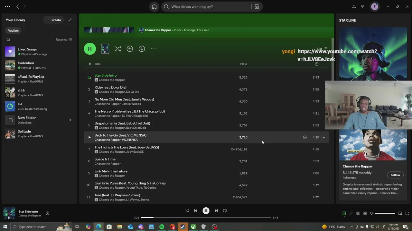Open aFlaxLife PlayList
The image size is (412, 231).
click(39, 79)
